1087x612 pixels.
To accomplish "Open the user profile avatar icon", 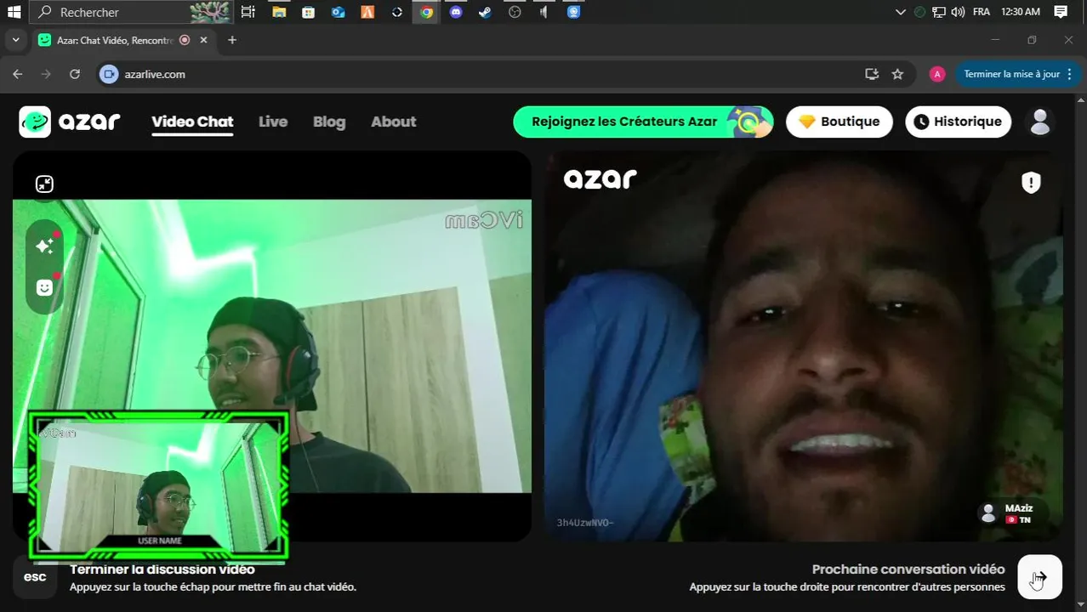I will tap(1040, 122).
